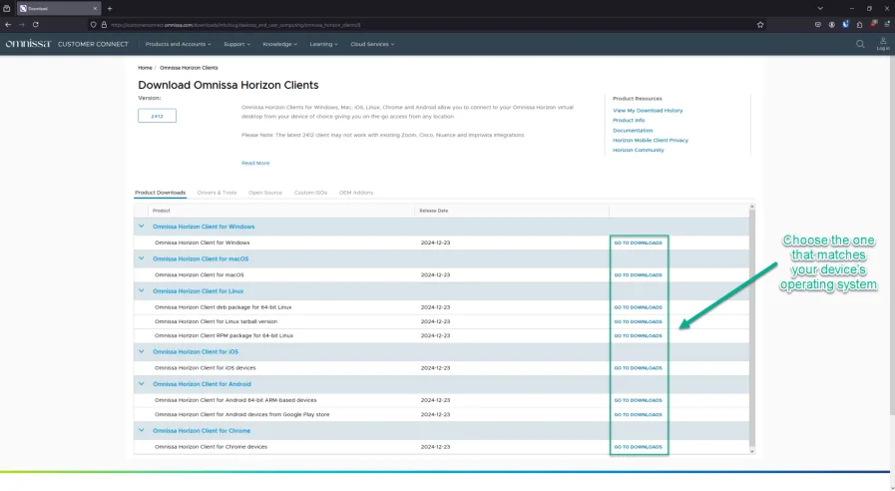Open the Documentation link

633,130
